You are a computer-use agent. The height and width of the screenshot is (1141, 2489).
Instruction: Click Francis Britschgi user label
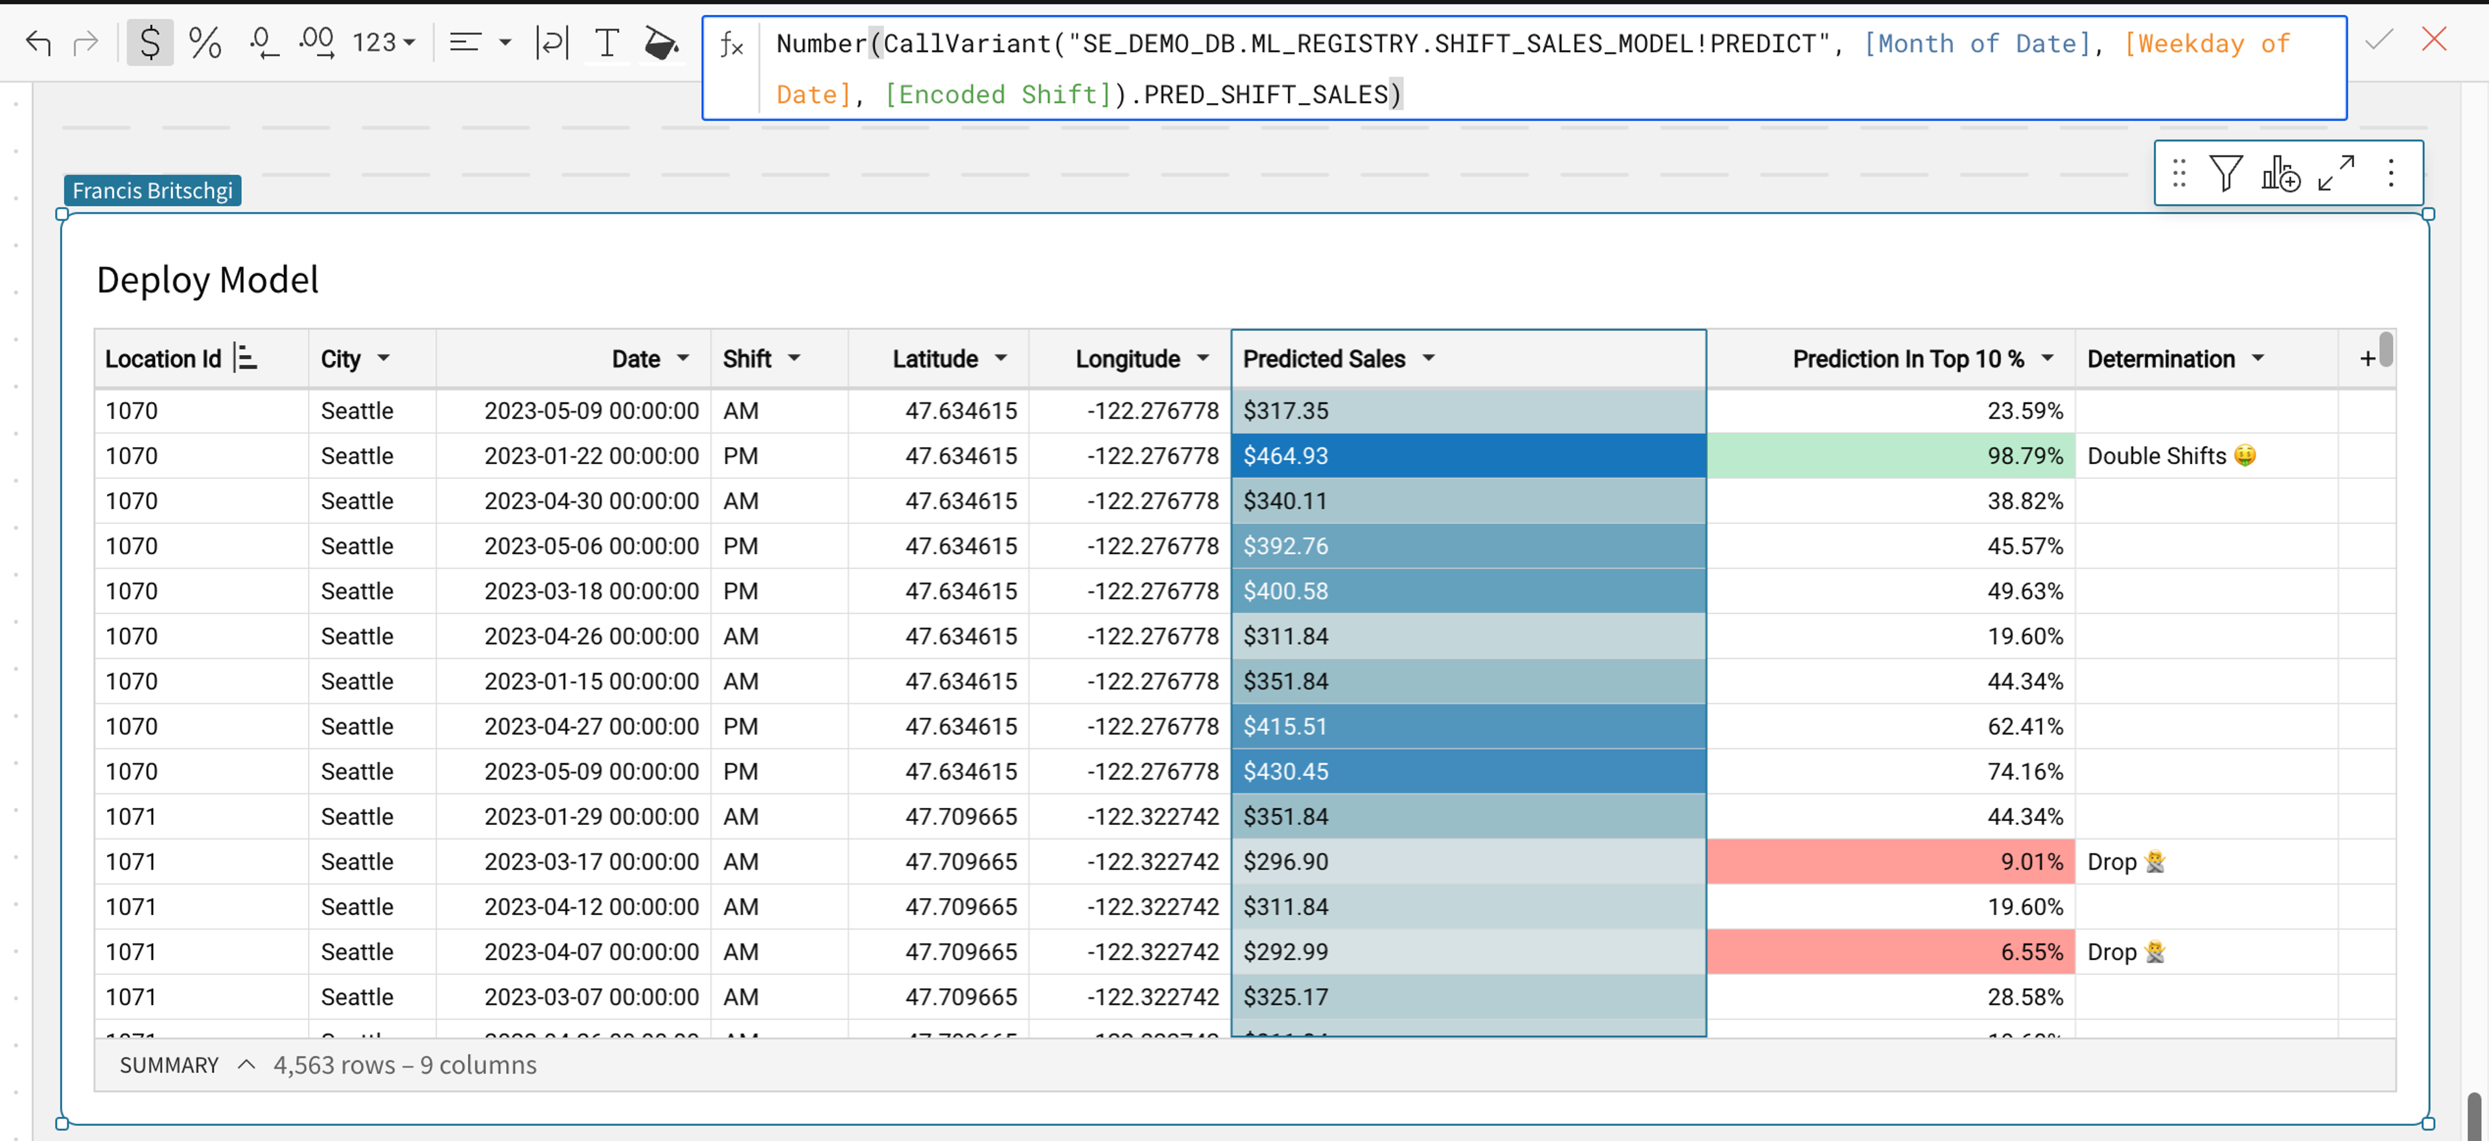click(x=153, y=190)
